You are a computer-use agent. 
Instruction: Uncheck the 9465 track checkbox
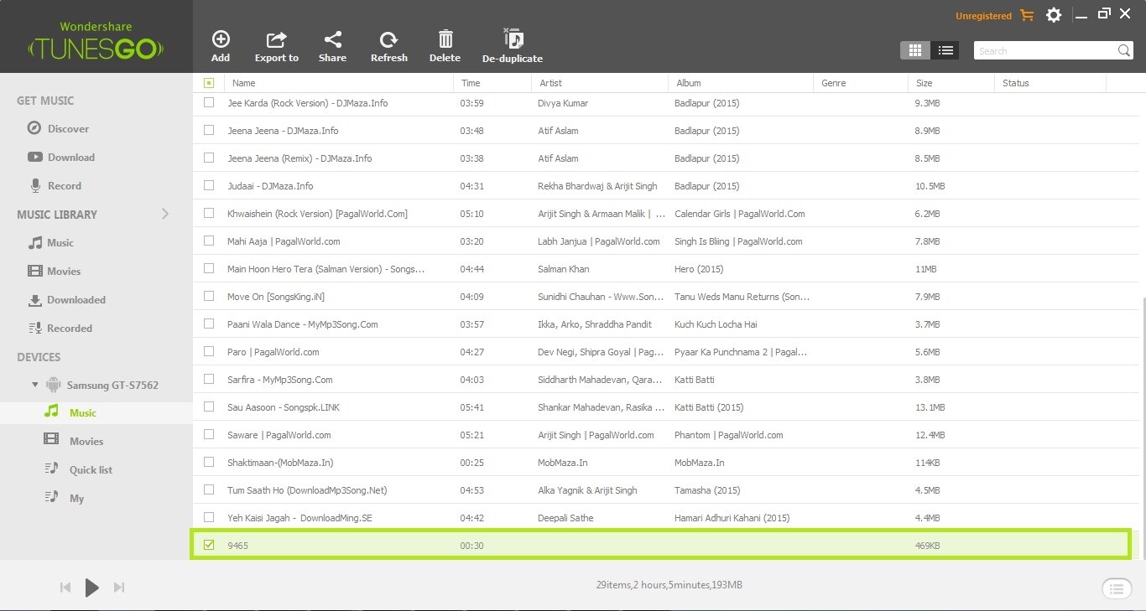(x=209, y=546)
